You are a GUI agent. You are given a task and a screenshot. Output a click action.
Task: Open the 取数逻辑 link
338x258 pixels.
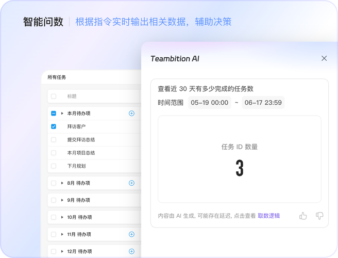click(x=269, y=216)
